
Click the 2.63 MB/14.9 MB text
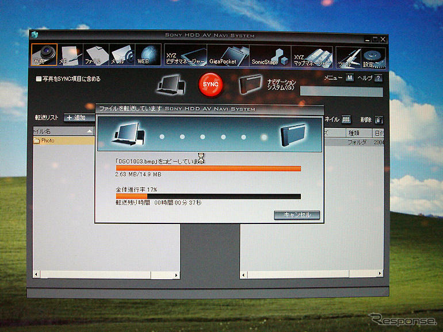click(139, 175)
